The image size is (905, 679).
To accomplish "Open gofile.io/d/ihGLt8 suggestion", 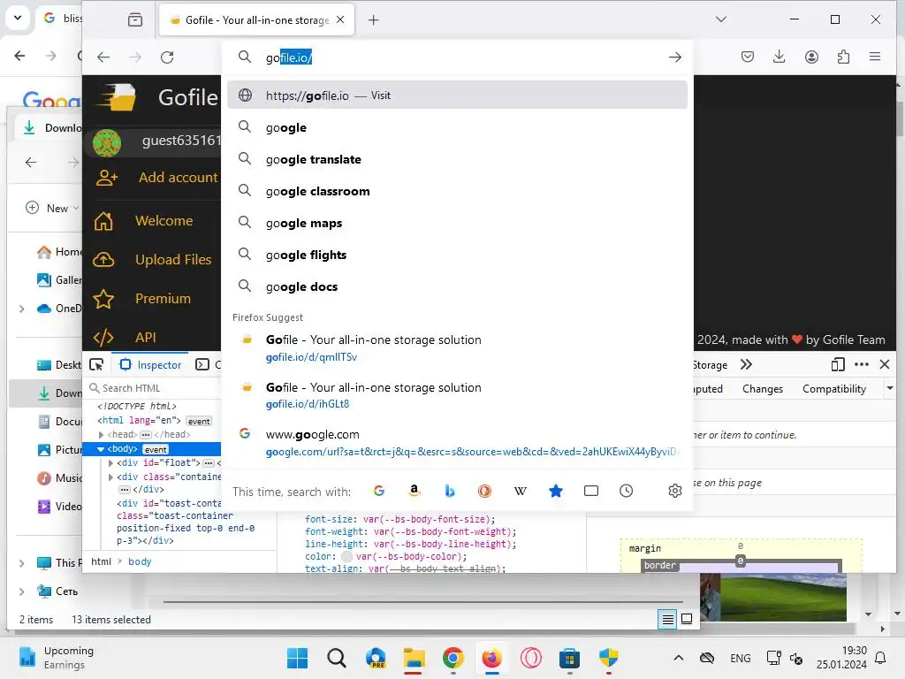I will [457, 395].
